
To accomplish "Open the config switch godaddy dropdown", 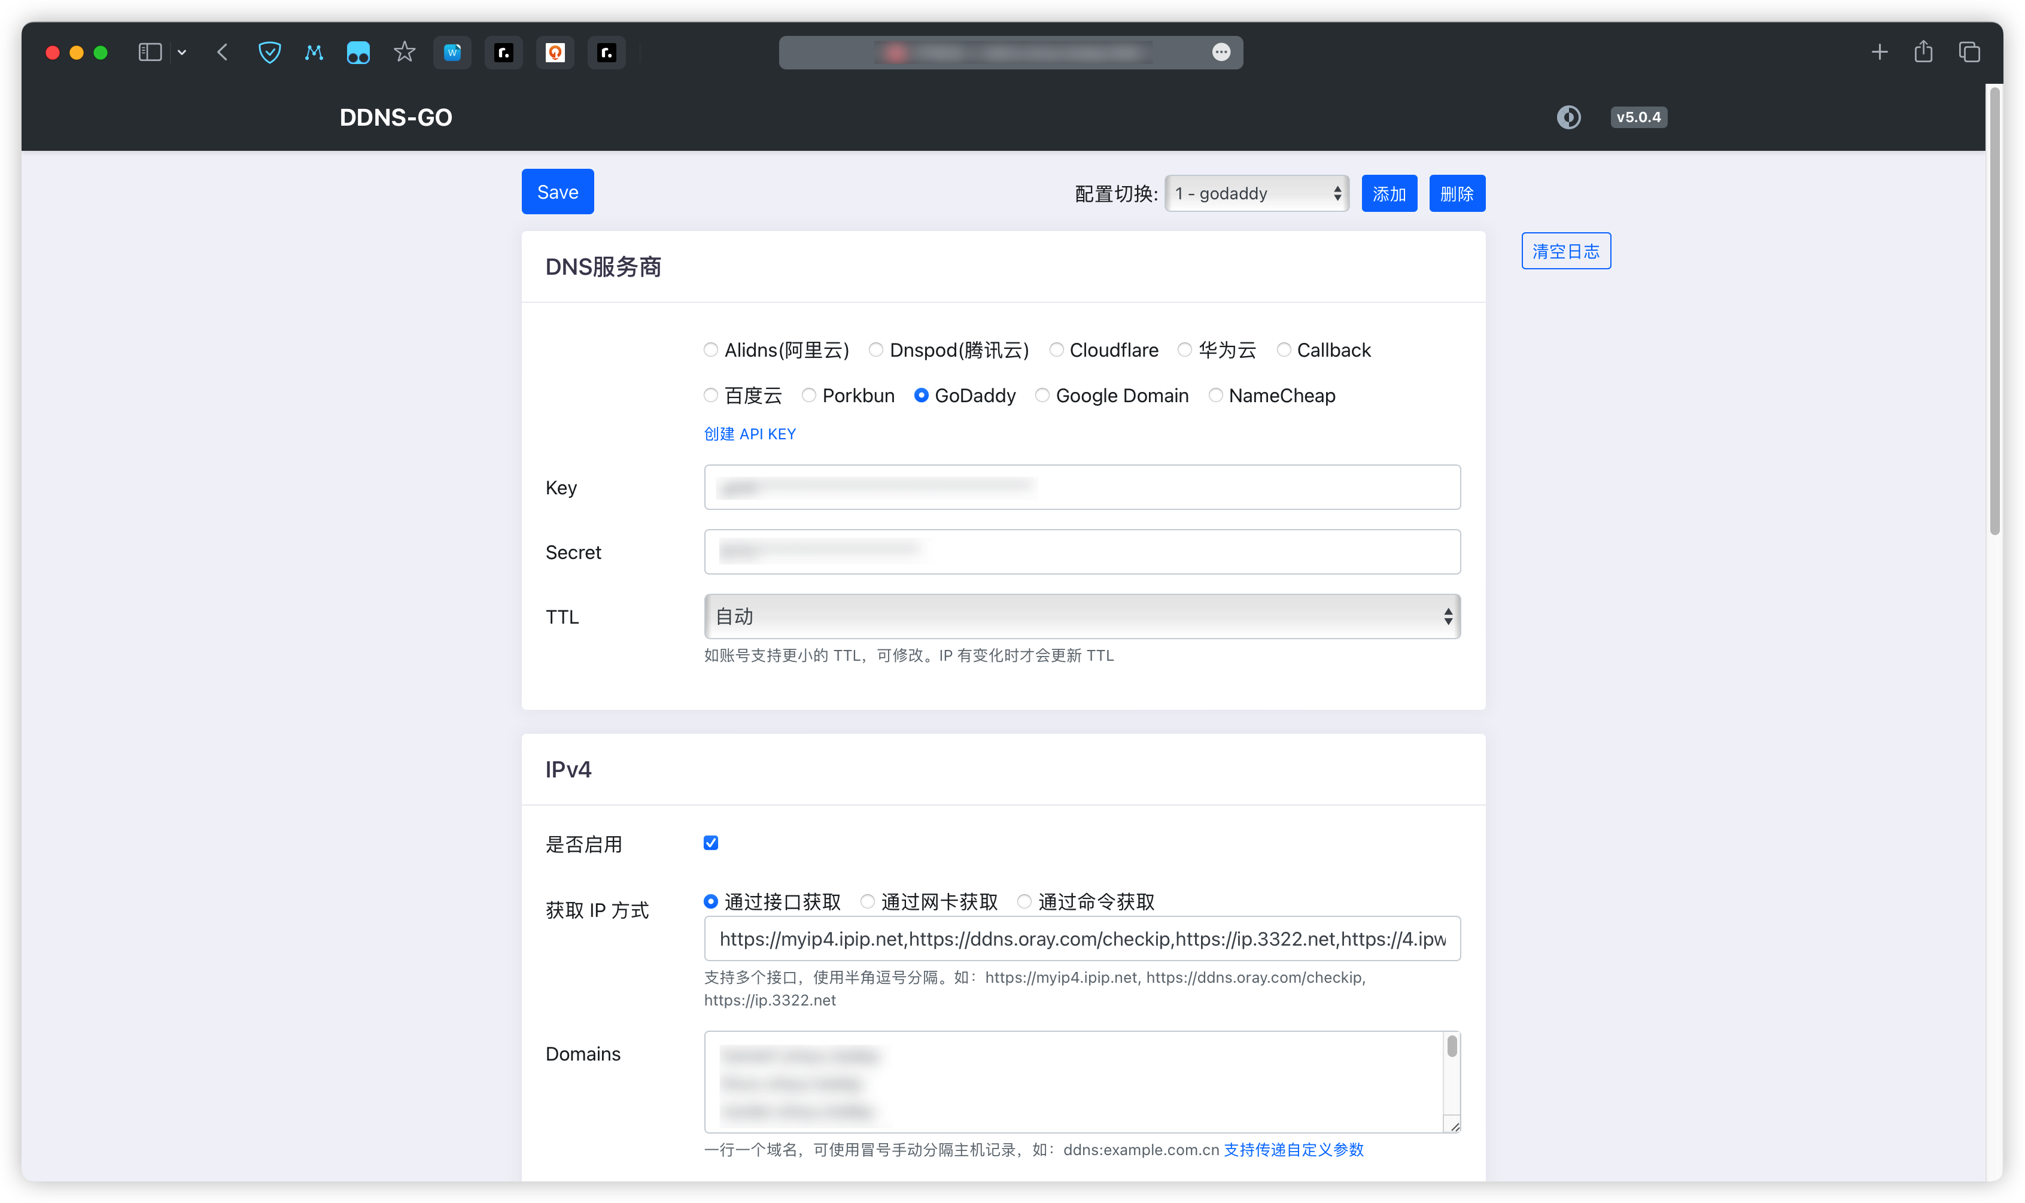I will tap(1256, 194).
